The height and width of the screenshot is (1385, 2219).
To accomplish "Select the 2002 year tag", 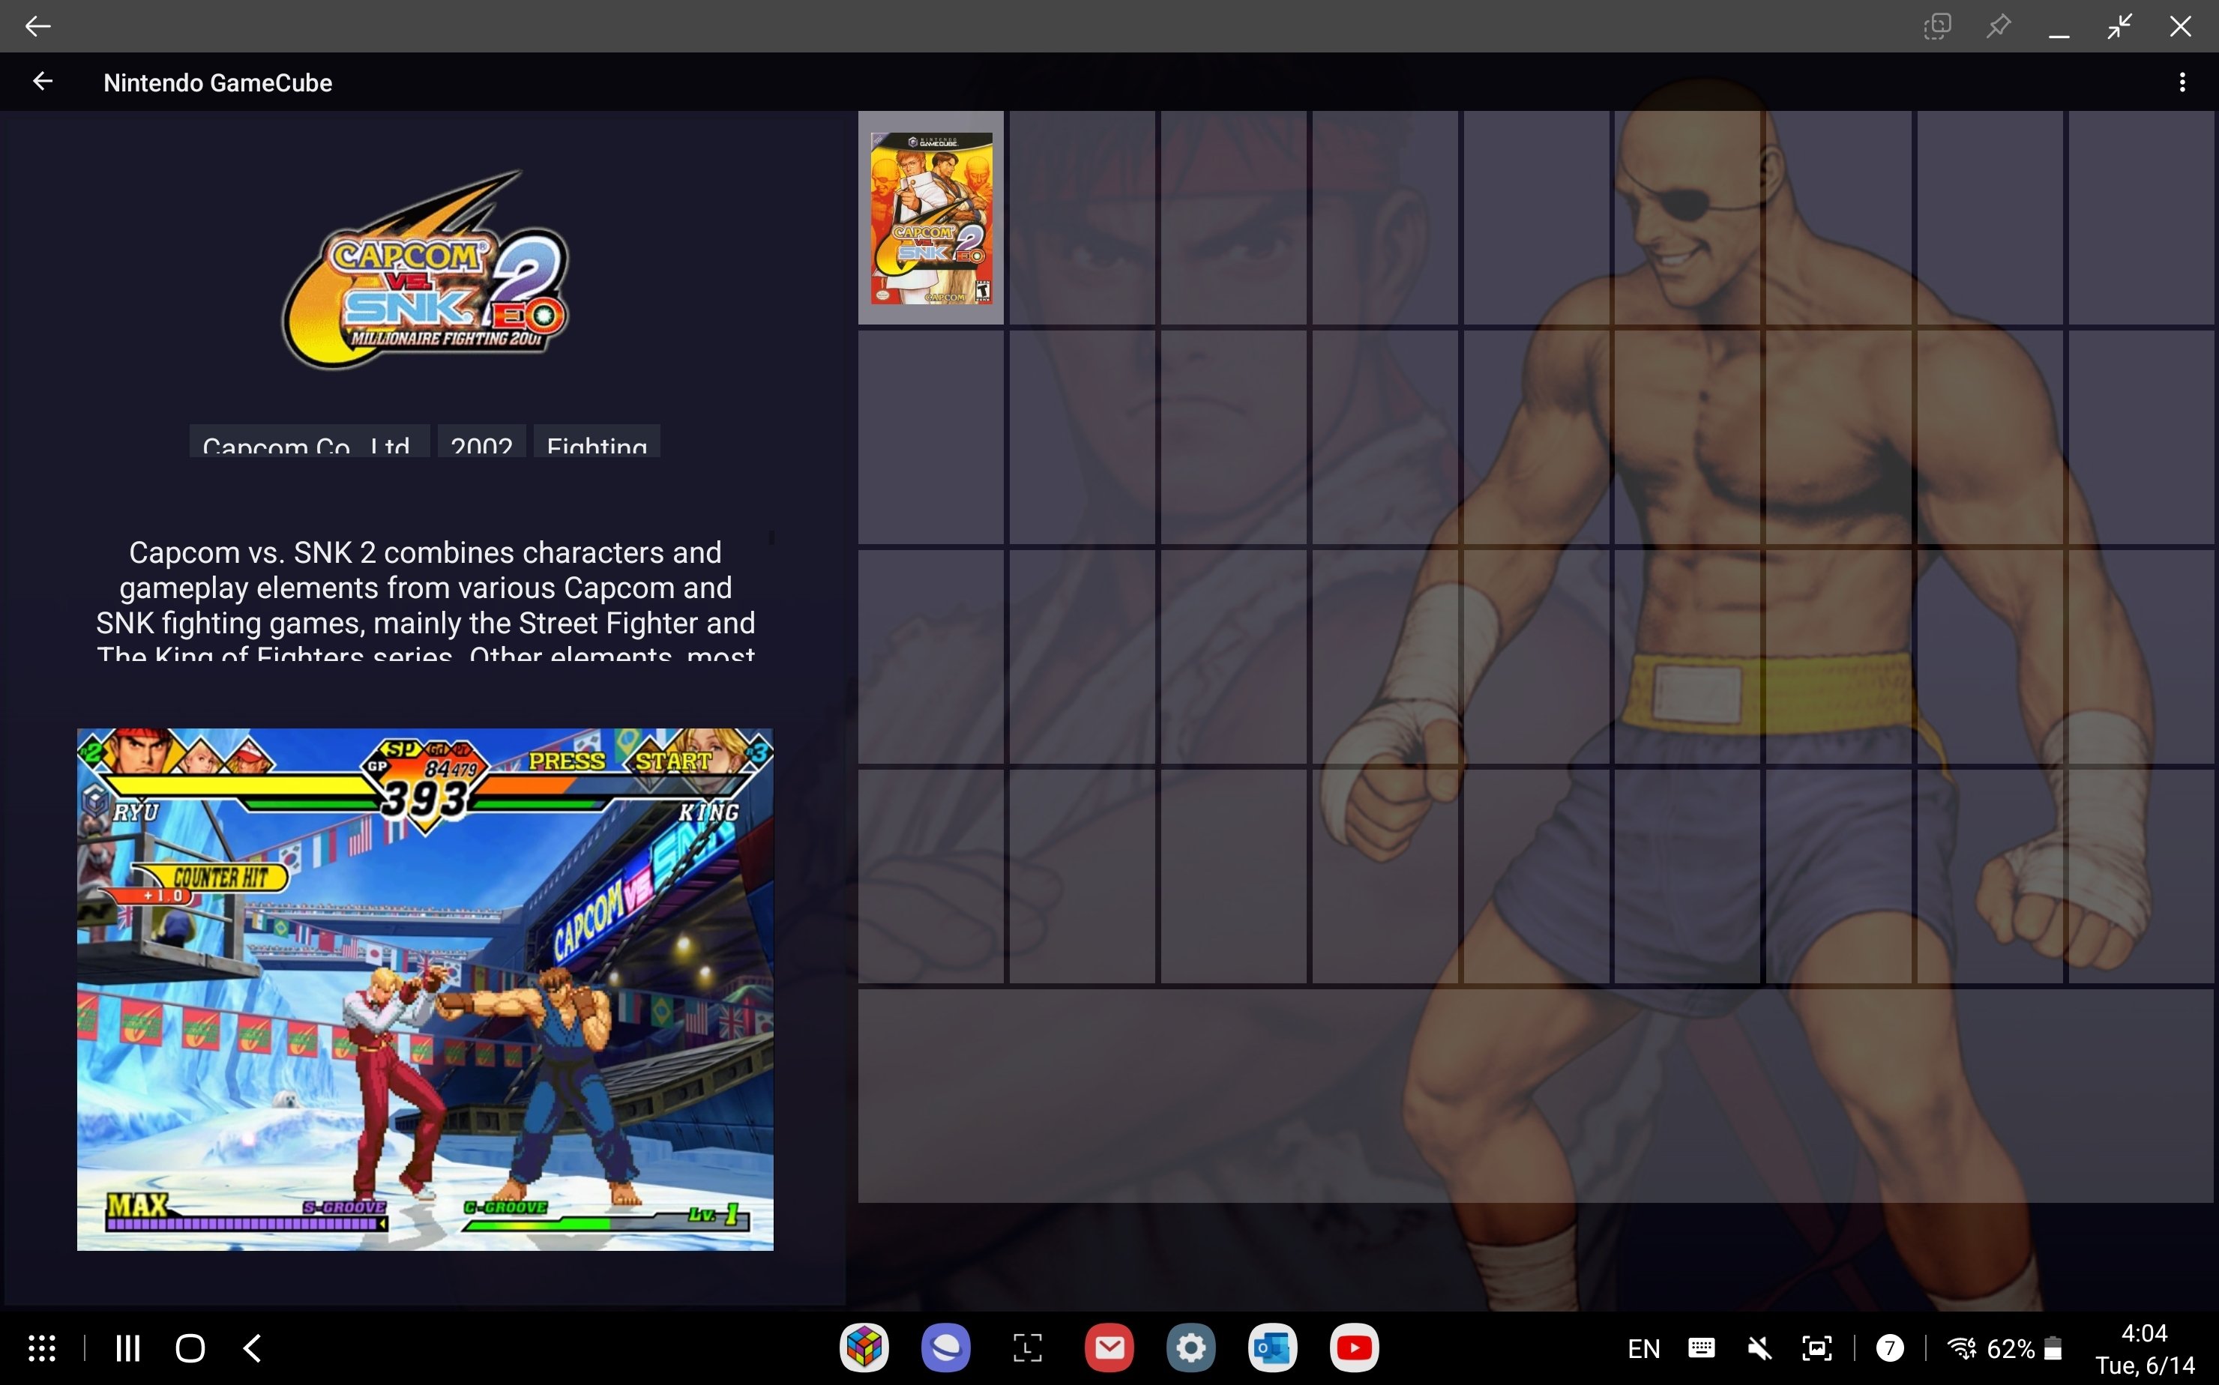I will (481, 441).
